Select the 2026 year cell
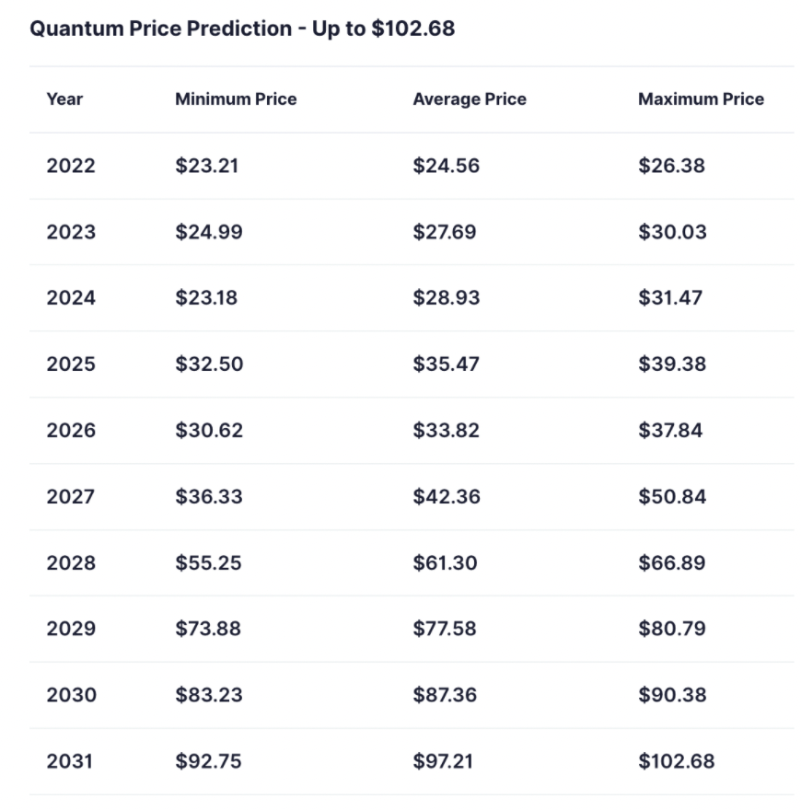This screenshot has height=810, width=801. [x=71, y=431]
